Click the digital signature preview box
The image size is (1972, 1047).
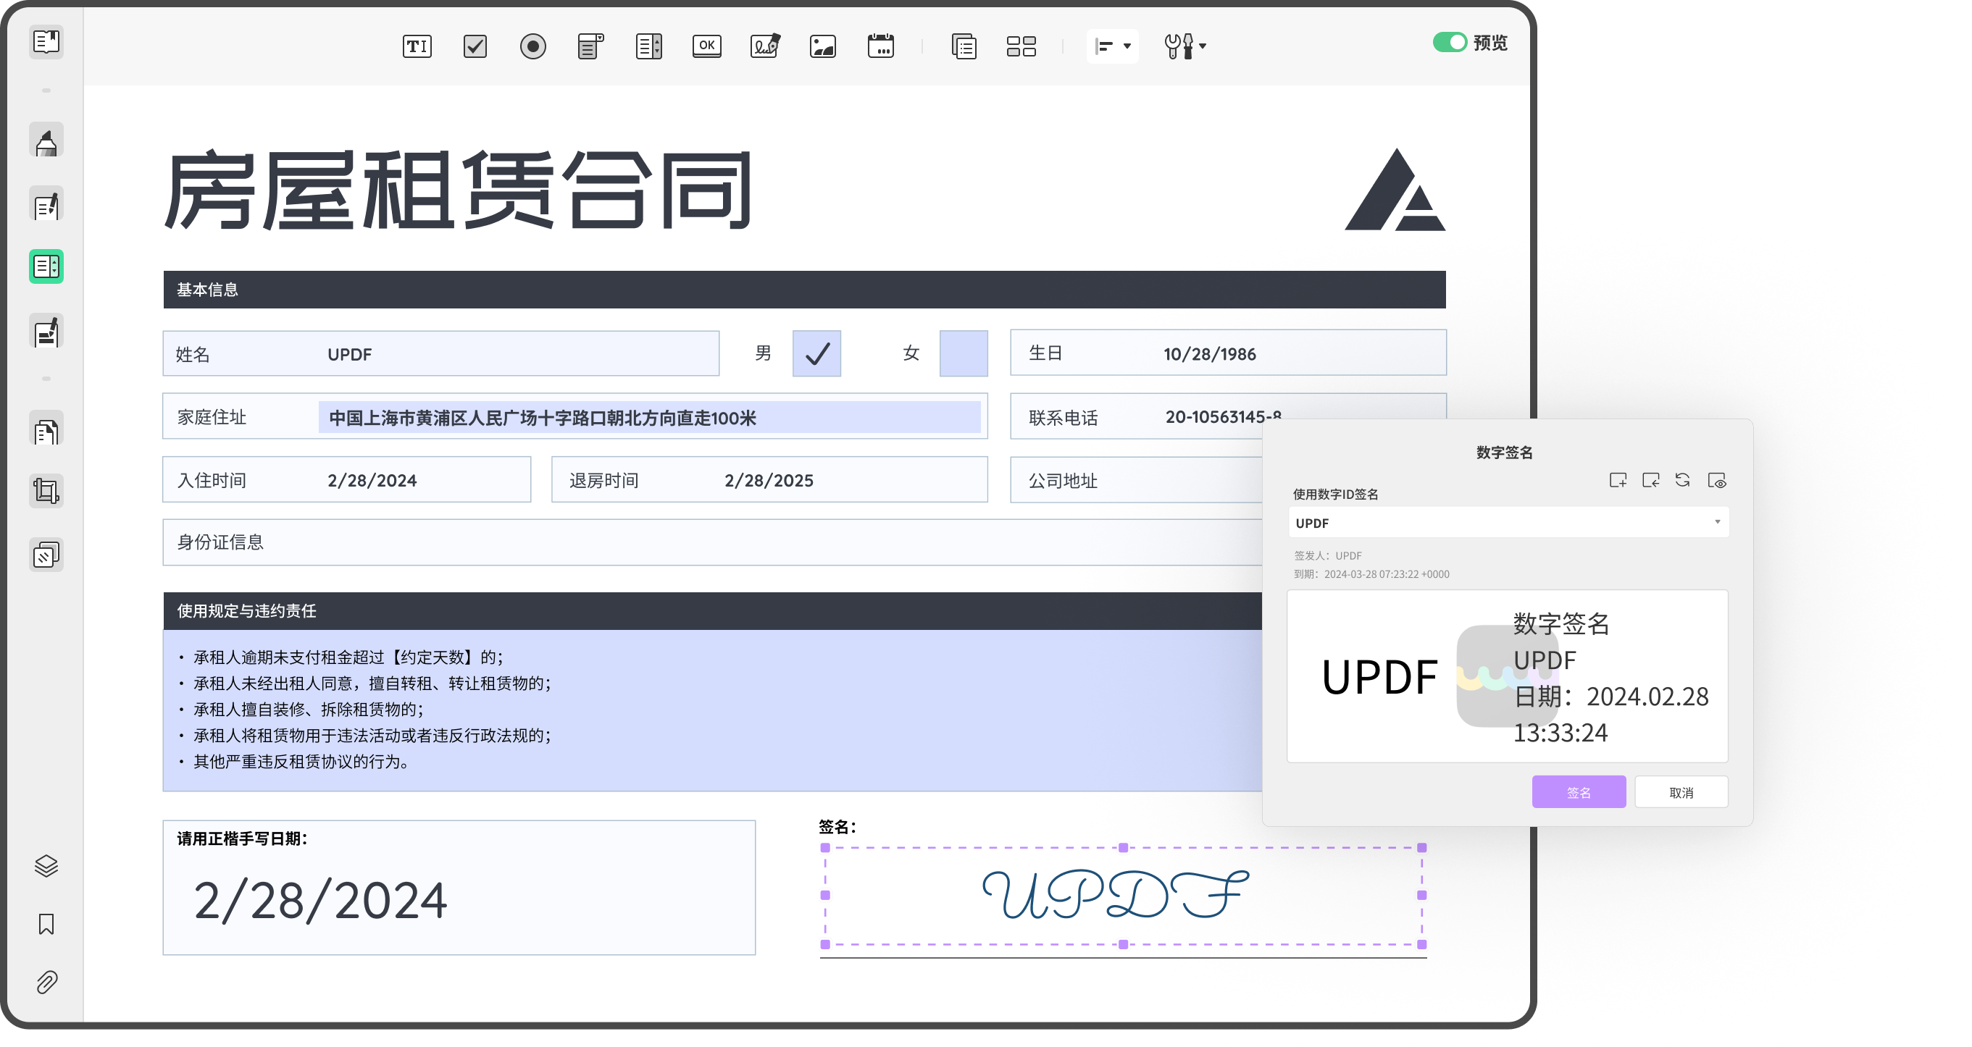(x=1508, y=676)
